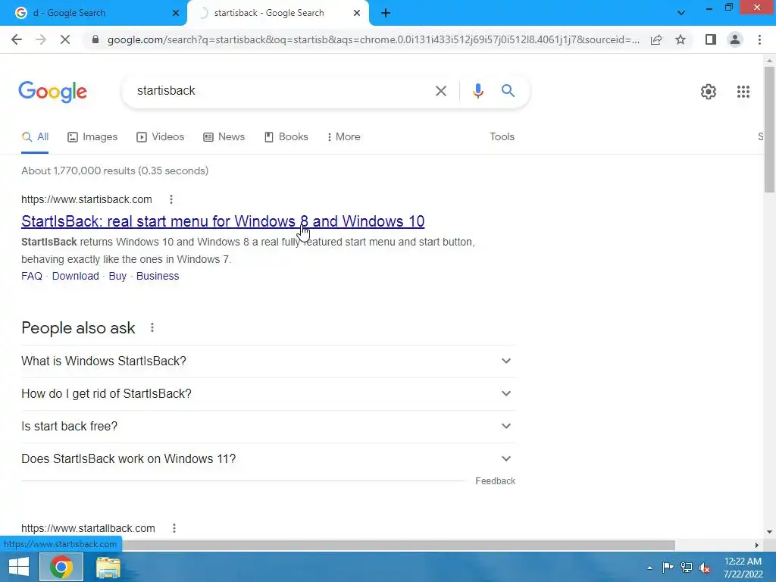
Task: Open options for startallback.com result
Action: (174, 528)
